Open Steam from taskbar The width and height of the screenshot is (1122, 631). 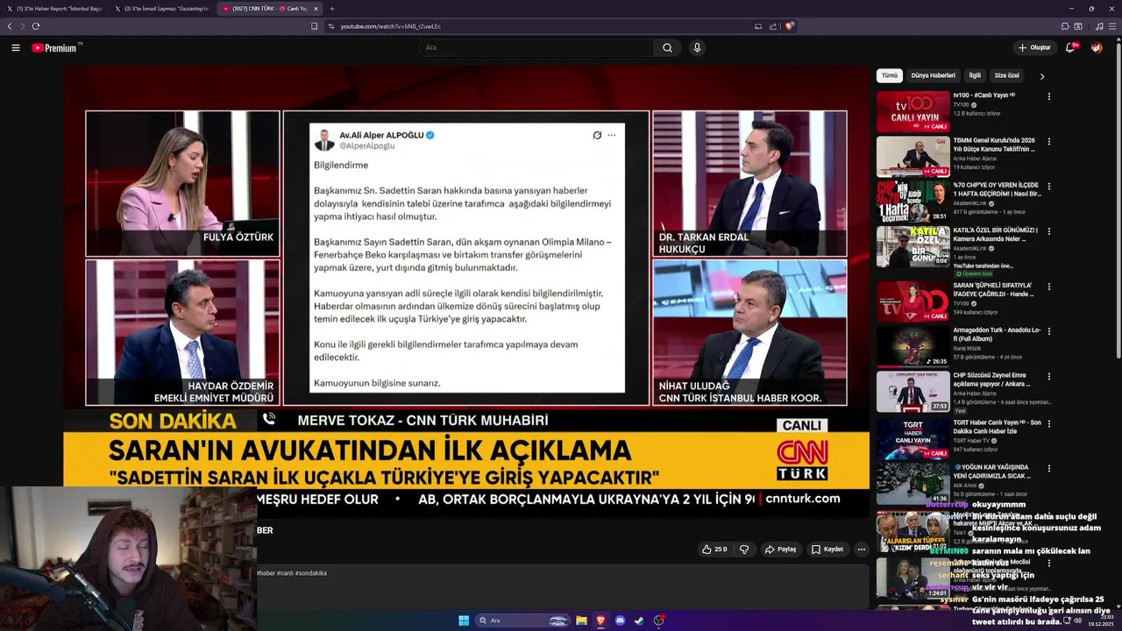click(x=639, y=620)
